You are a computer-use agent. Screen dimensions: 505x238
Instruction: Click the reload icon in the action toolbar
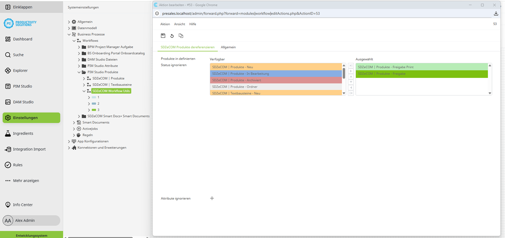click(x=172, y=36)
